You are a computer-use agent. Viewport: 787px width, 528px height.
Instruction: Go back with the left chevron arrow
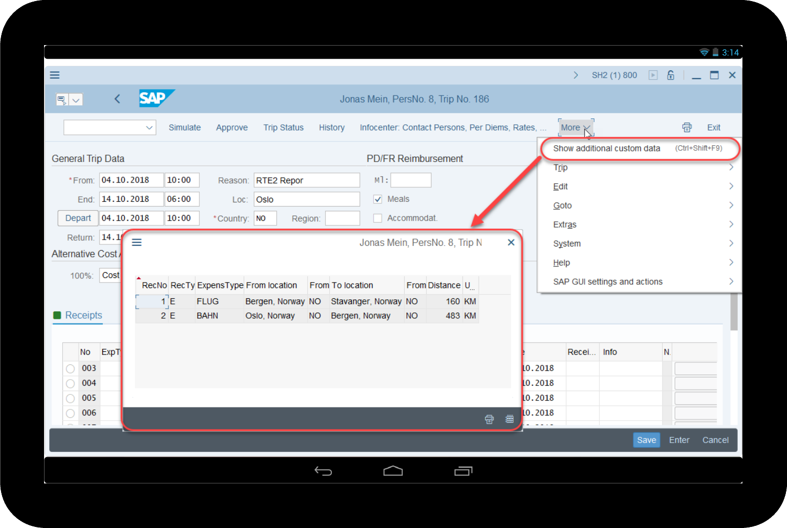pos(117,99)
